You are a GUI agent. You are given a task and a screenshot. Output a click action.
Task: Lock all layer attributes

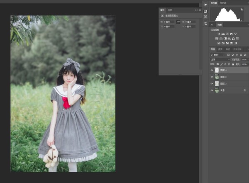[x=233, y=64]
